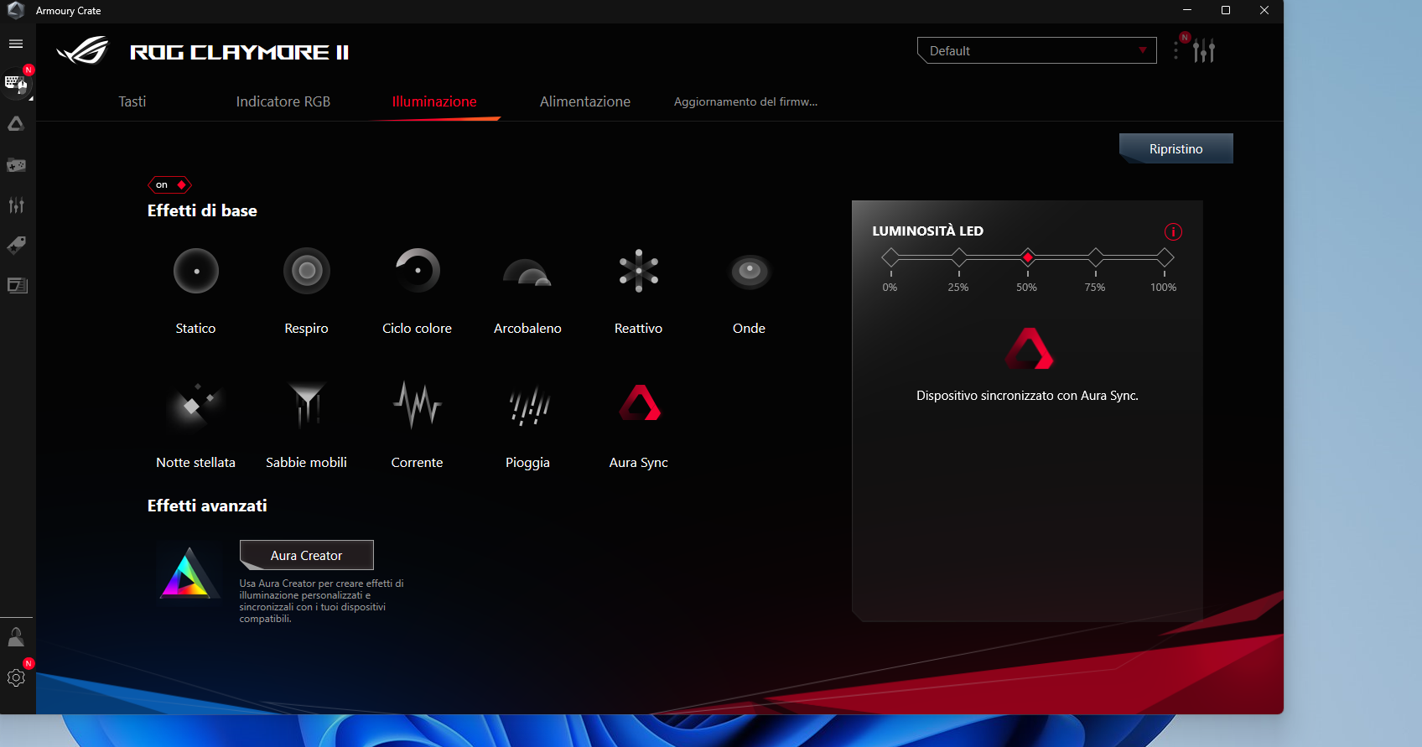
Task: Click the Ciclo colore label
Action: click(418, 329)
